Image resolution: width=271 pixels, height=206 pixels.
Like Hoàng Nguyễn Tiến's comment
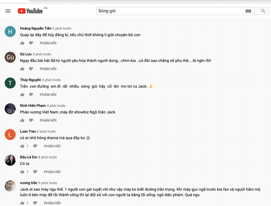(22, 43)
